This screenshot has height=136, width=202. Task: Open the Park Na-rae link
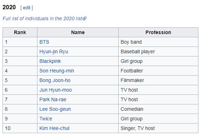(53, 99)
